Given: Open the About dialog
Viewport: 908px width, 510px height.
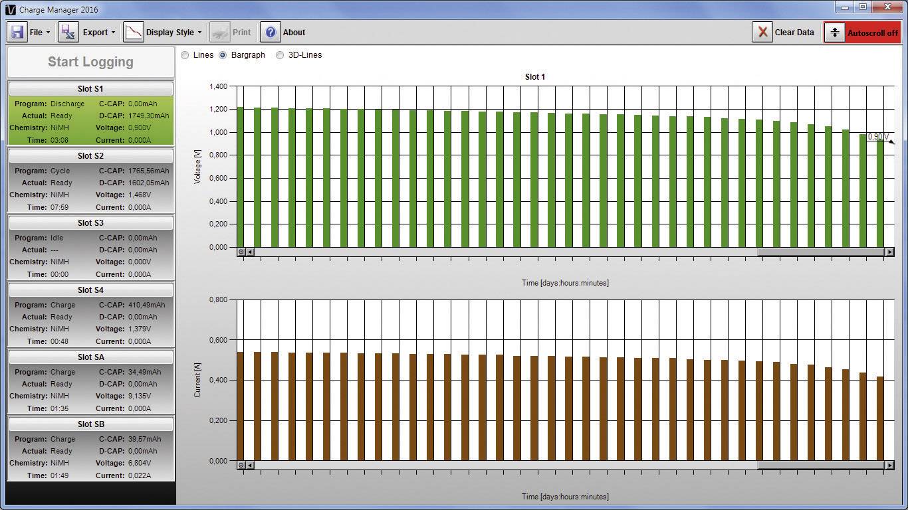Looking at the screenshot, I should point(294,32).
